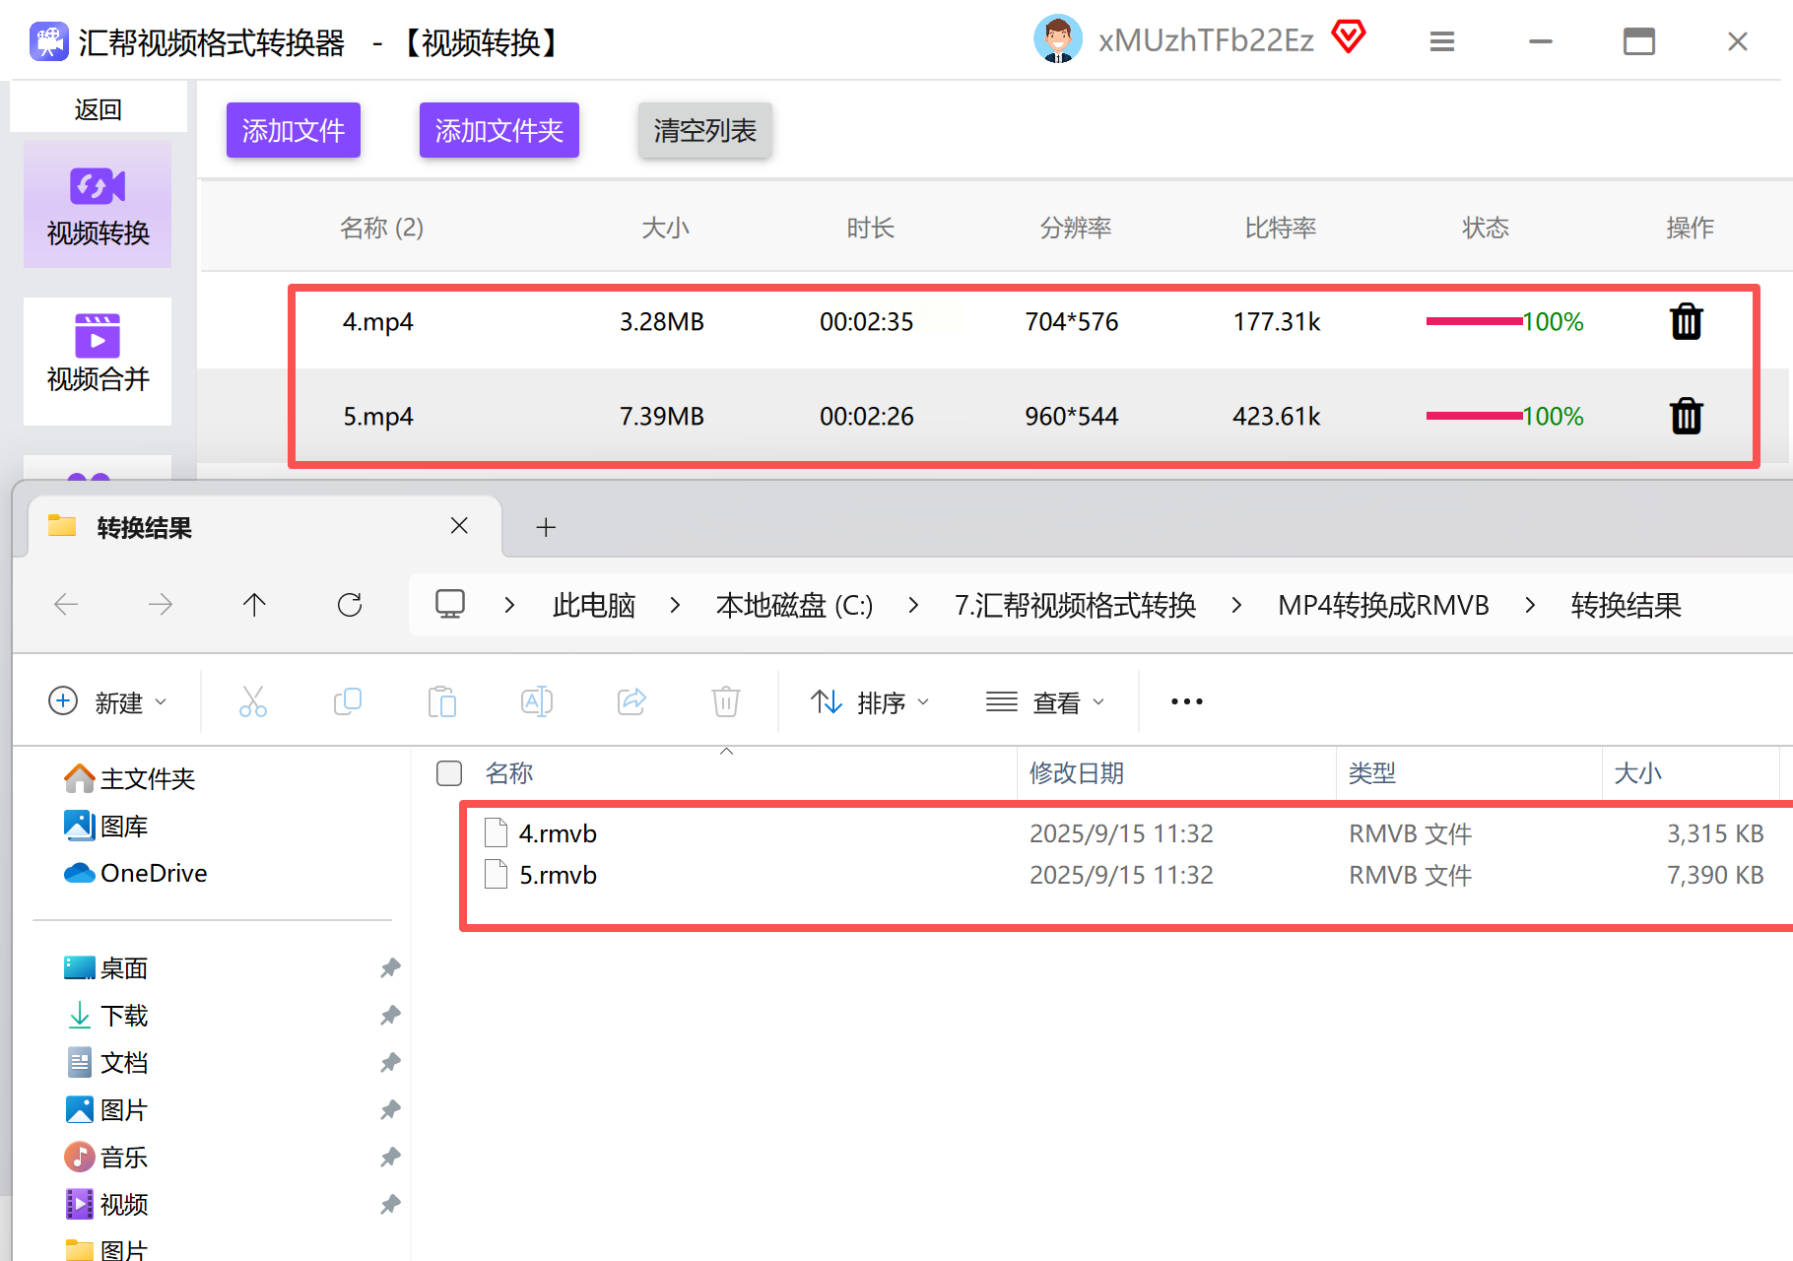Delete 4.mp4 with its trash icon
The height and width of the screenshot is (1261, 1793).
(x=1686, y=322)
